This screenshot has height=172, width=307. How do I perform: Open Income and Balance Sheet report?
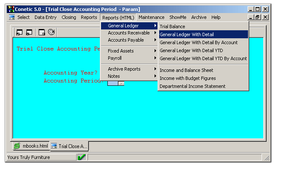186,70
